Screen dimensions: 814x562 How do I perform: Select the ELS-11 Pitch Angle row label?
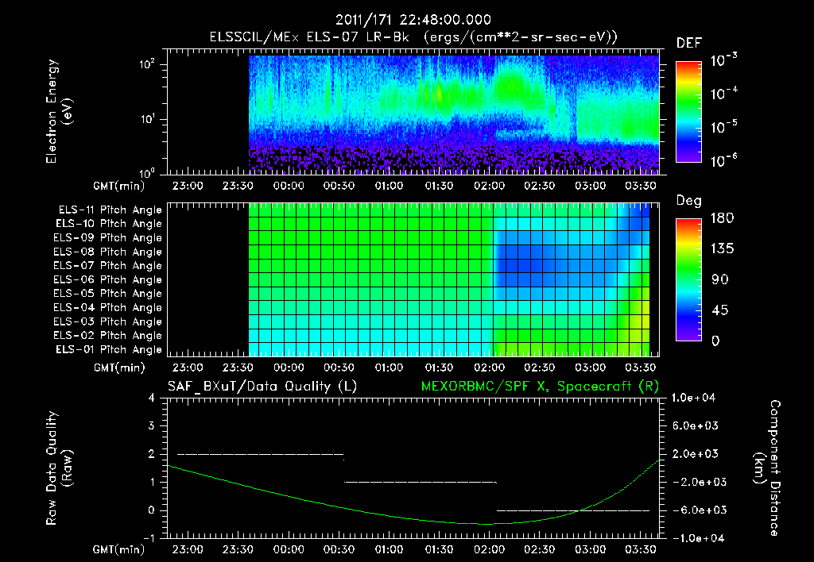tap(110, 210)
